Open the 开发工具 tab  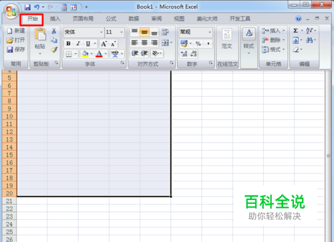coord(240,19)
